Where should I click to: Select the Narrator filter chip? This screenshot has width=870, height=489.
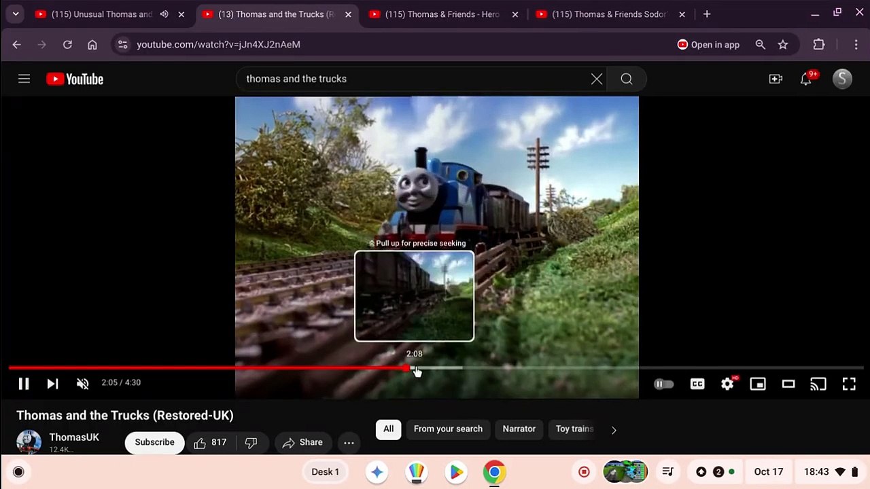[x=519, y=429]
